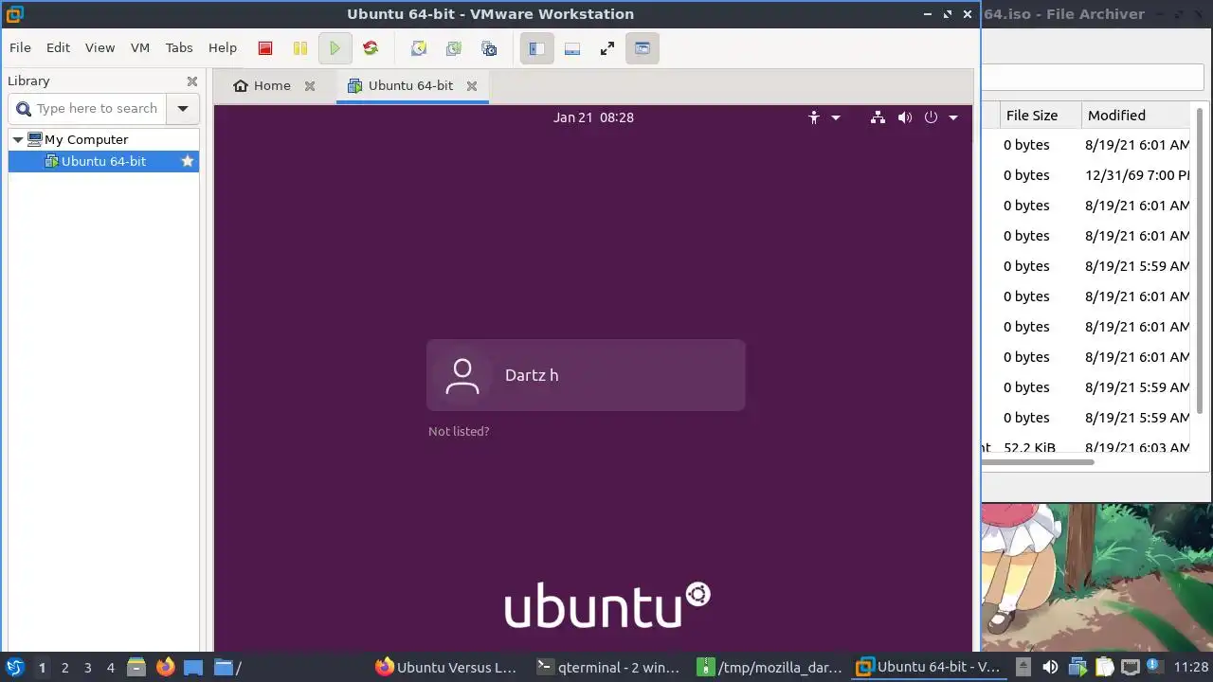Switch to workspace 3 in pager

coord(88,668)
